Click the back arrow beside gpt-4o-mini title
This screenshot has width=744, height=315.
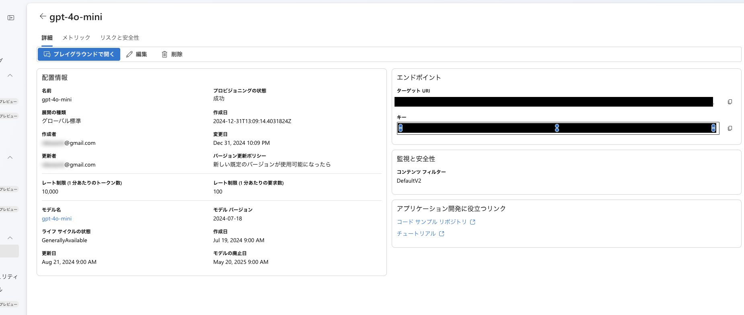coord(43,16)
